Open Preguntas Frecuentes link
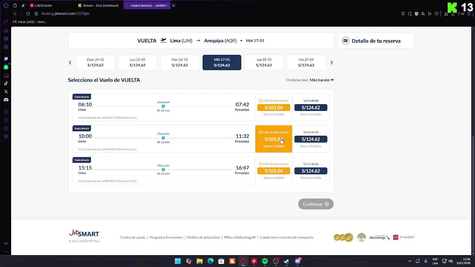The image size is (475, 267). (x=166, y=237)
